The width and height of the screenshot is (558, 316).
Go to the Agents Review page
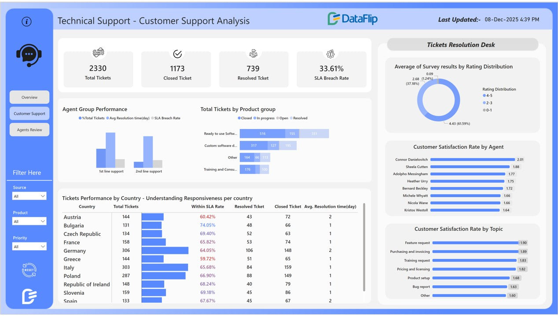29,130
